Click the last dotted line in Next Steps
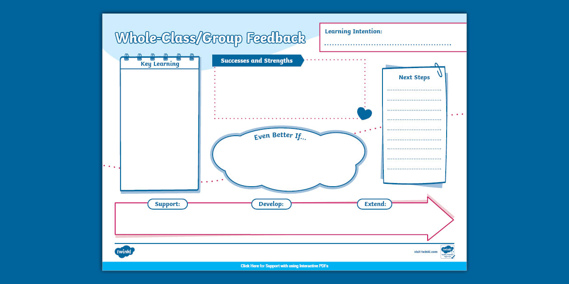The height and width of the screenshot is (284, 569). point(414,169)
